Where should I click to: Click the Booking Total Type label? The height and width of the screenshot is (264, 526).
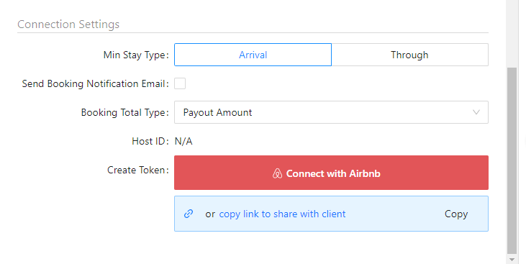[x=124, y=112]
